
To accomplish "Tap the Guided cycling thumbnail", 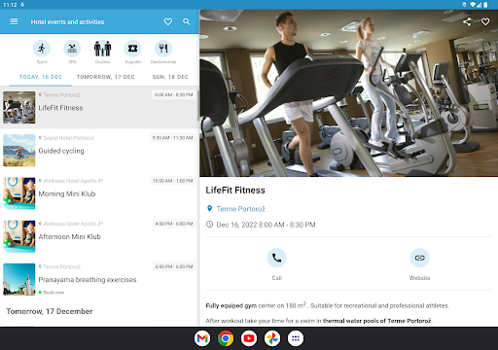I will click(19, 151).
